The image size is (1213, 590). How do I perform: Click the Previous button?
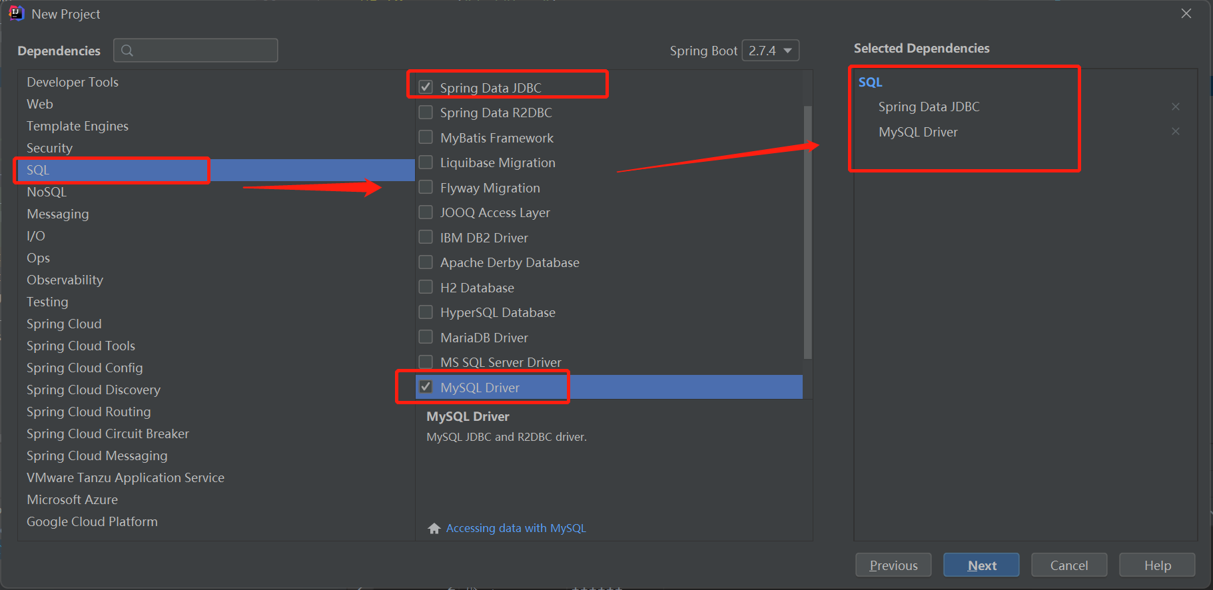(893, 565)
